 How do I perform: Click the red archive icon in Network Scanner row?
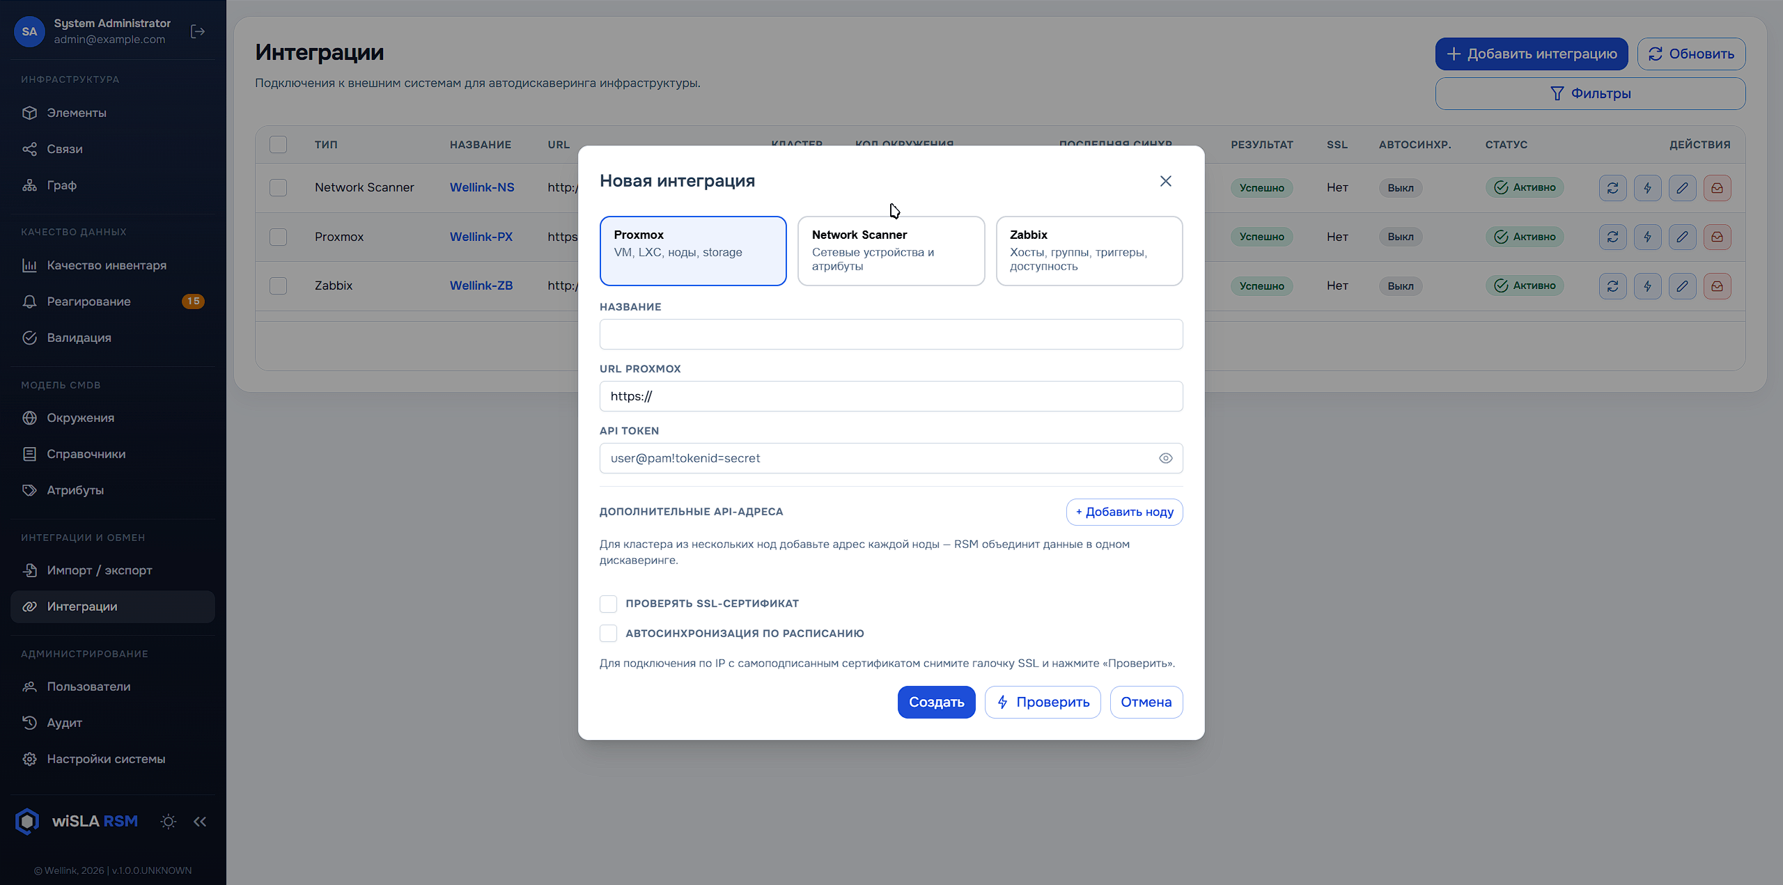point(1717,188)
